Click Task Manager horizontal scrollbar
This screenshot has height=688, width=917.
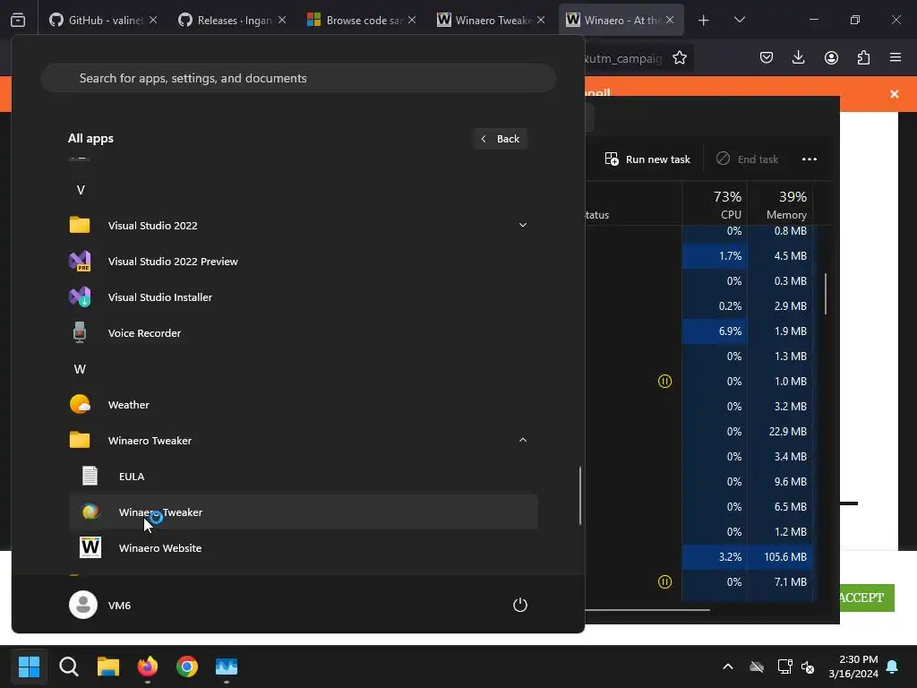tap(647, 609)
